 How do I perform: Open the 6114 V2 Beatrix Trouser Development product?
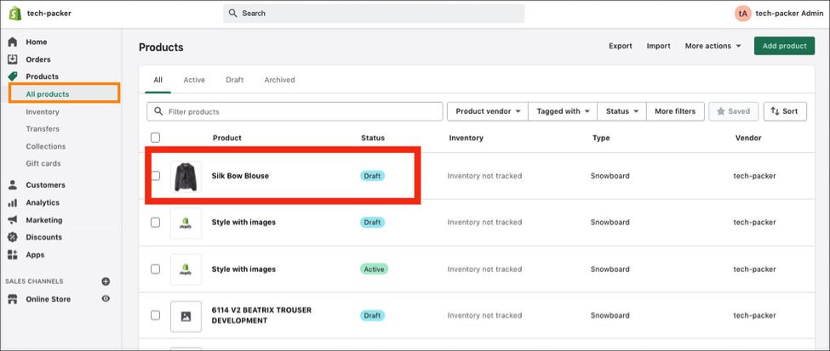(x=261, y=315)
